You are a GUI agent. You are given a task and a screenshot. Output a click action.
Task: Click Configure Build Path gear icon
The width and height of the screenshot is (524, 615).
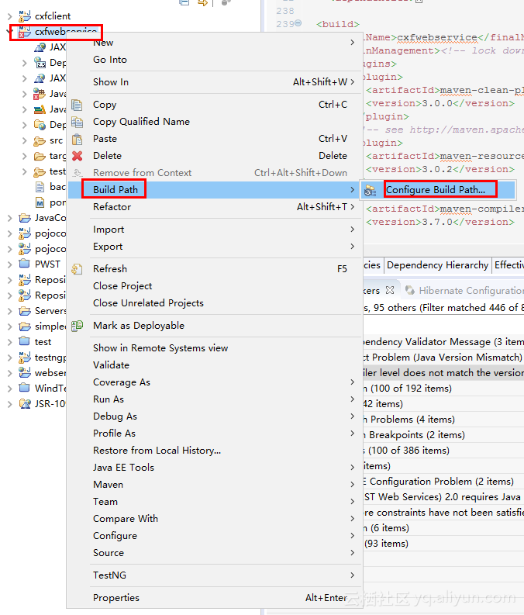[x=370, y=191]
